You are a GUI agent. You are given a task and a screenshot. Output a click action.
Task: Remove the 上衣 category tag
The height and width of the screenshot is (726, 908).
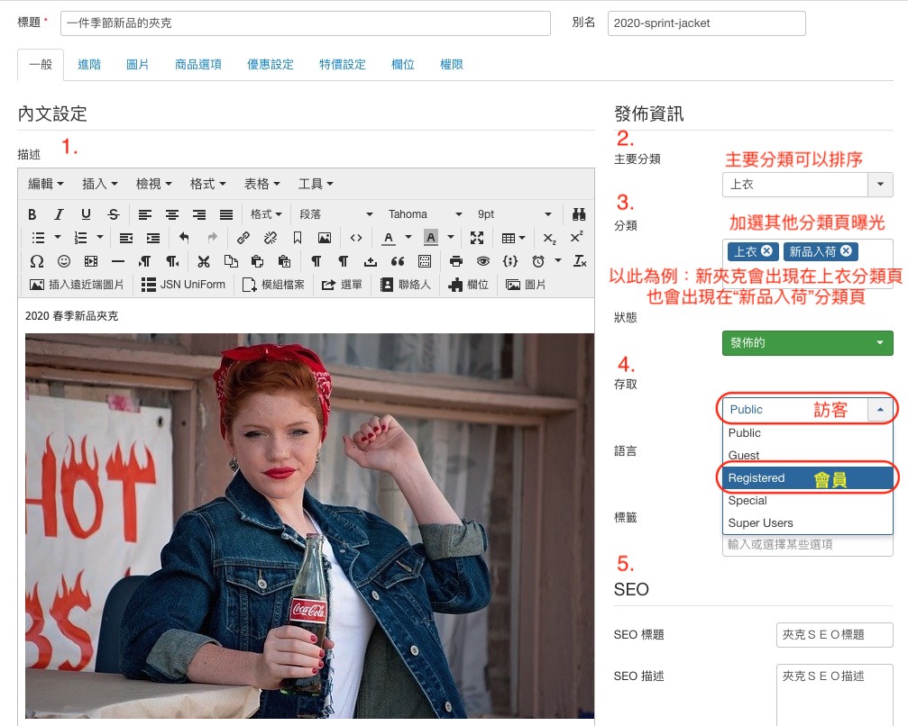click(766, 251)
